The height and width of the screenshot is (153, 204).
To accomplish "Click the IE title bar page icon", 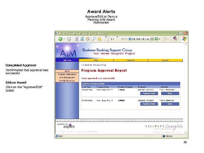I will coord(56,33).
